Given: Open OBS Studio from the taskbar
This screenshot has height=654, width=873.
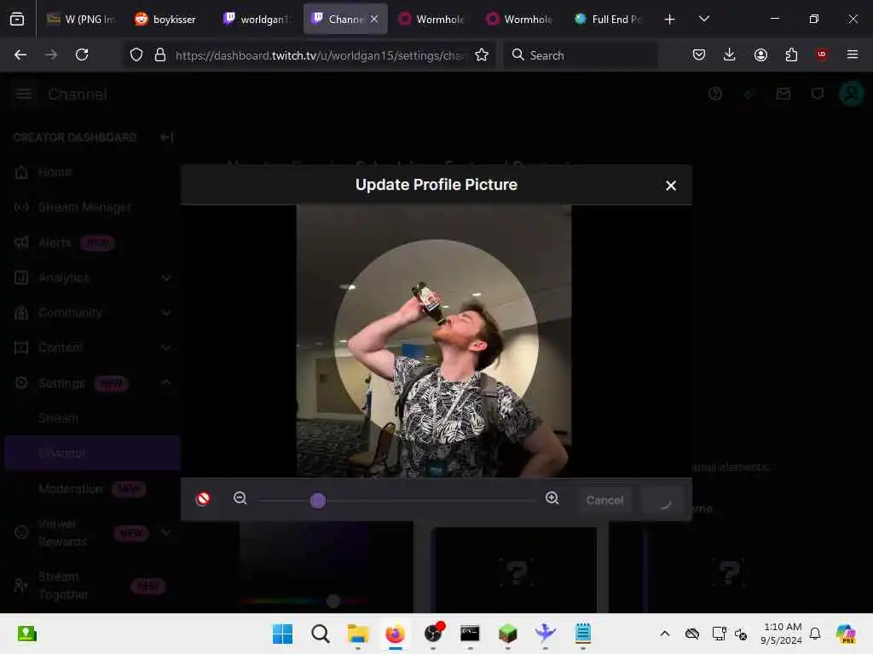Looking at the screenshot, I should click(x=433, y=634).
